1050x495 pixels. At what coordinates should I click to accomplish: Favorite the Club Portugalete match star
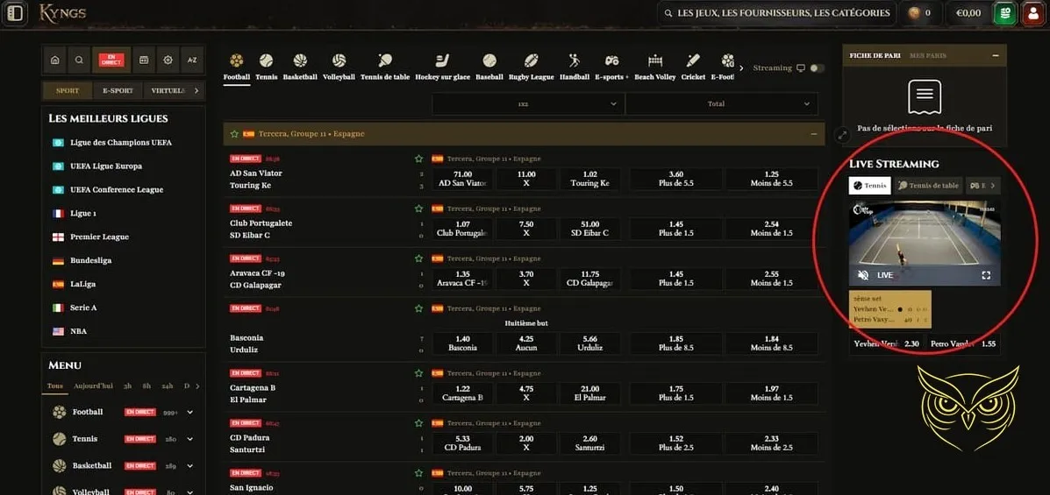tap(418, 209)
